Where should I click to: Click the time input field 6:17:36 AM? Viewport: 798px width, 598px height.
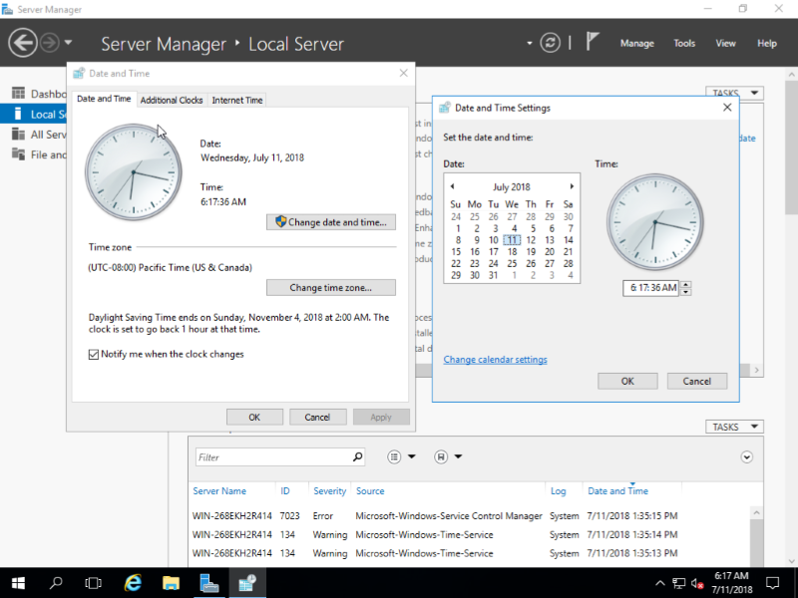tap(651, 288)
